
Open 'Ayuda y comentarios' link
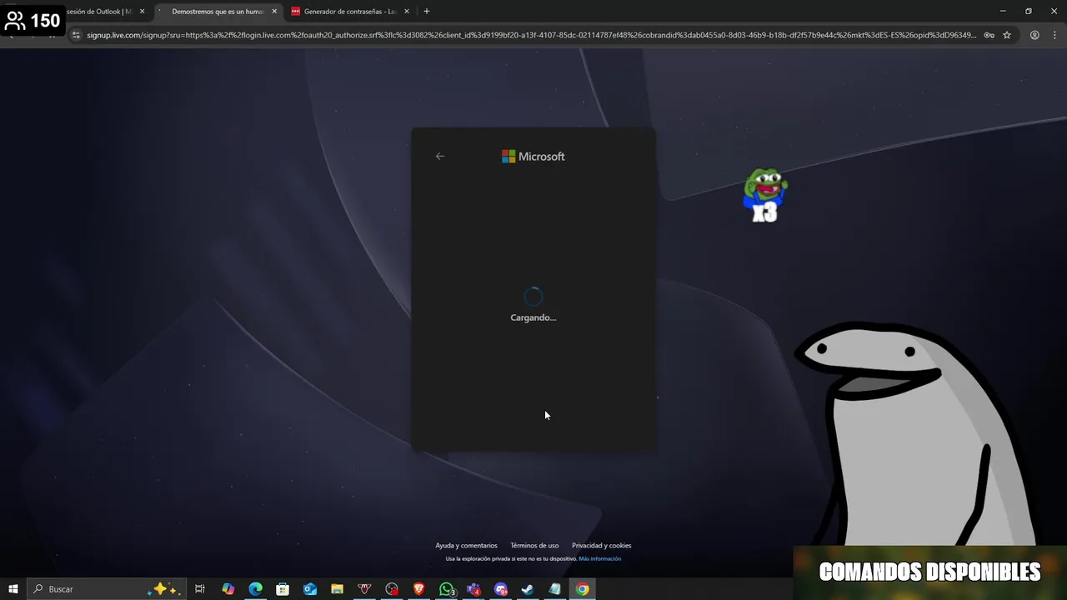click(466, 546)
